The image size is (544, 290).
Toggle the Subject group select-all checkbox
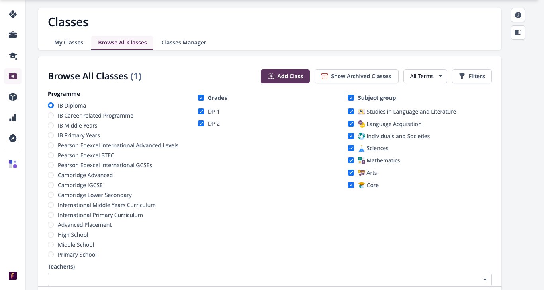tap(351, 98)
